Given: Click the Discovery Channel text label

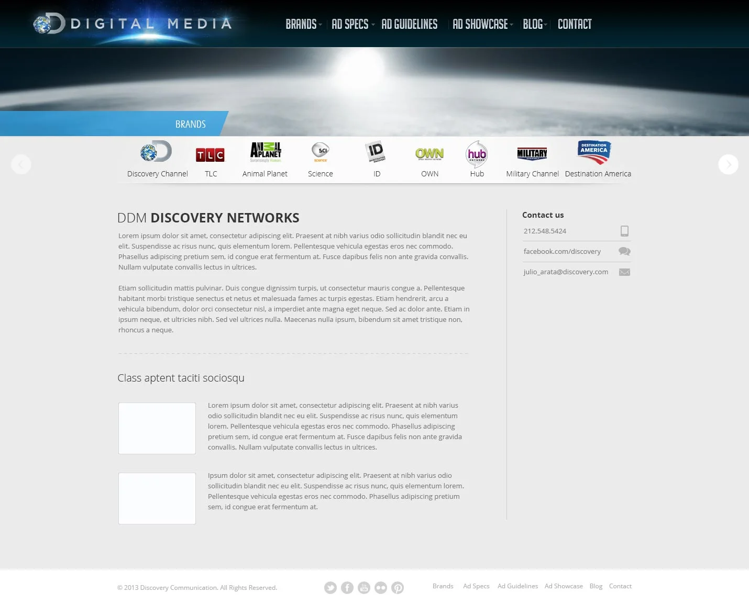Looking at the screenshot, I should [x=158, y=174].
